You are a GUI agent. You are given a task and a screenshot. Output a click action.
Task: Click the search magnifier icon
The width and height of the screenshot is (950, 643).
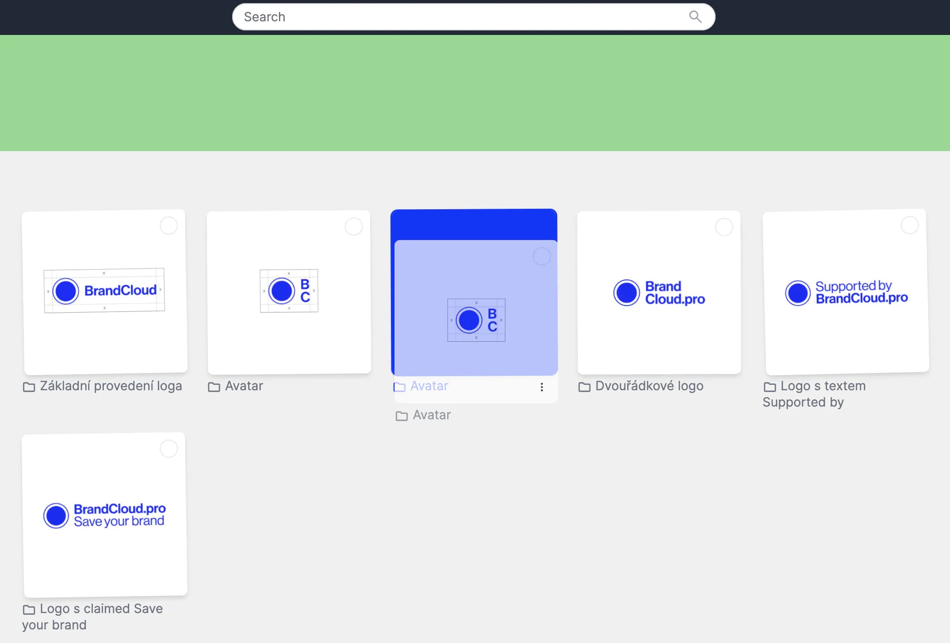[x=695, y=17]
